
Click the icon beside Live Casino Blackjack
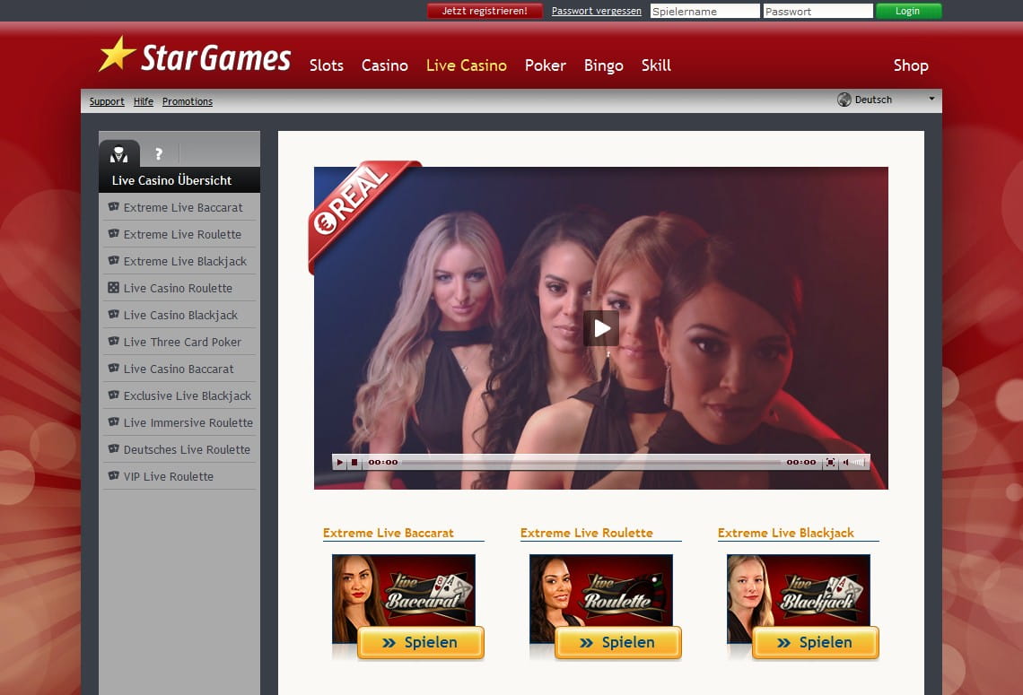(x=114, y=314)
